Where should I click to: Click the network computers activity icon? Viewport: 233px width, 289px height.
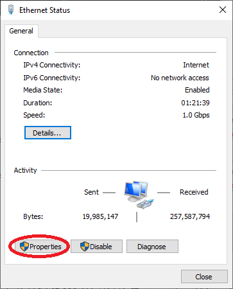coord(139,195)
